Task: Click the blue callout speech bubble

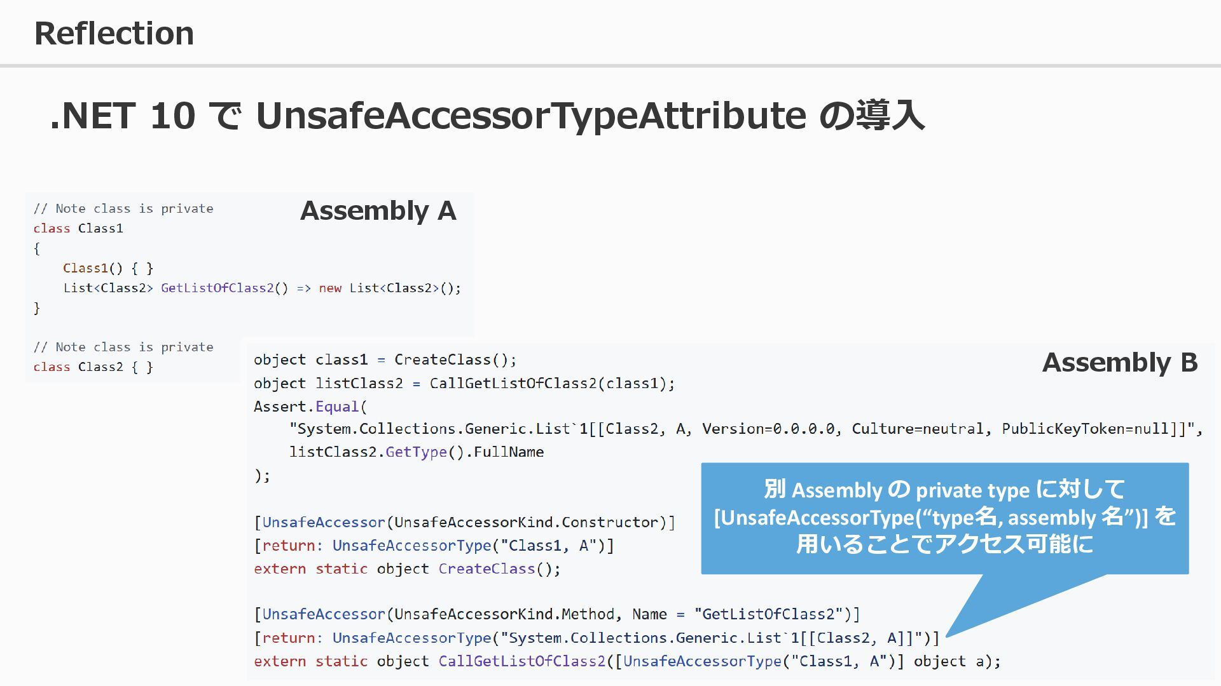Action: (x=944, y=518)
